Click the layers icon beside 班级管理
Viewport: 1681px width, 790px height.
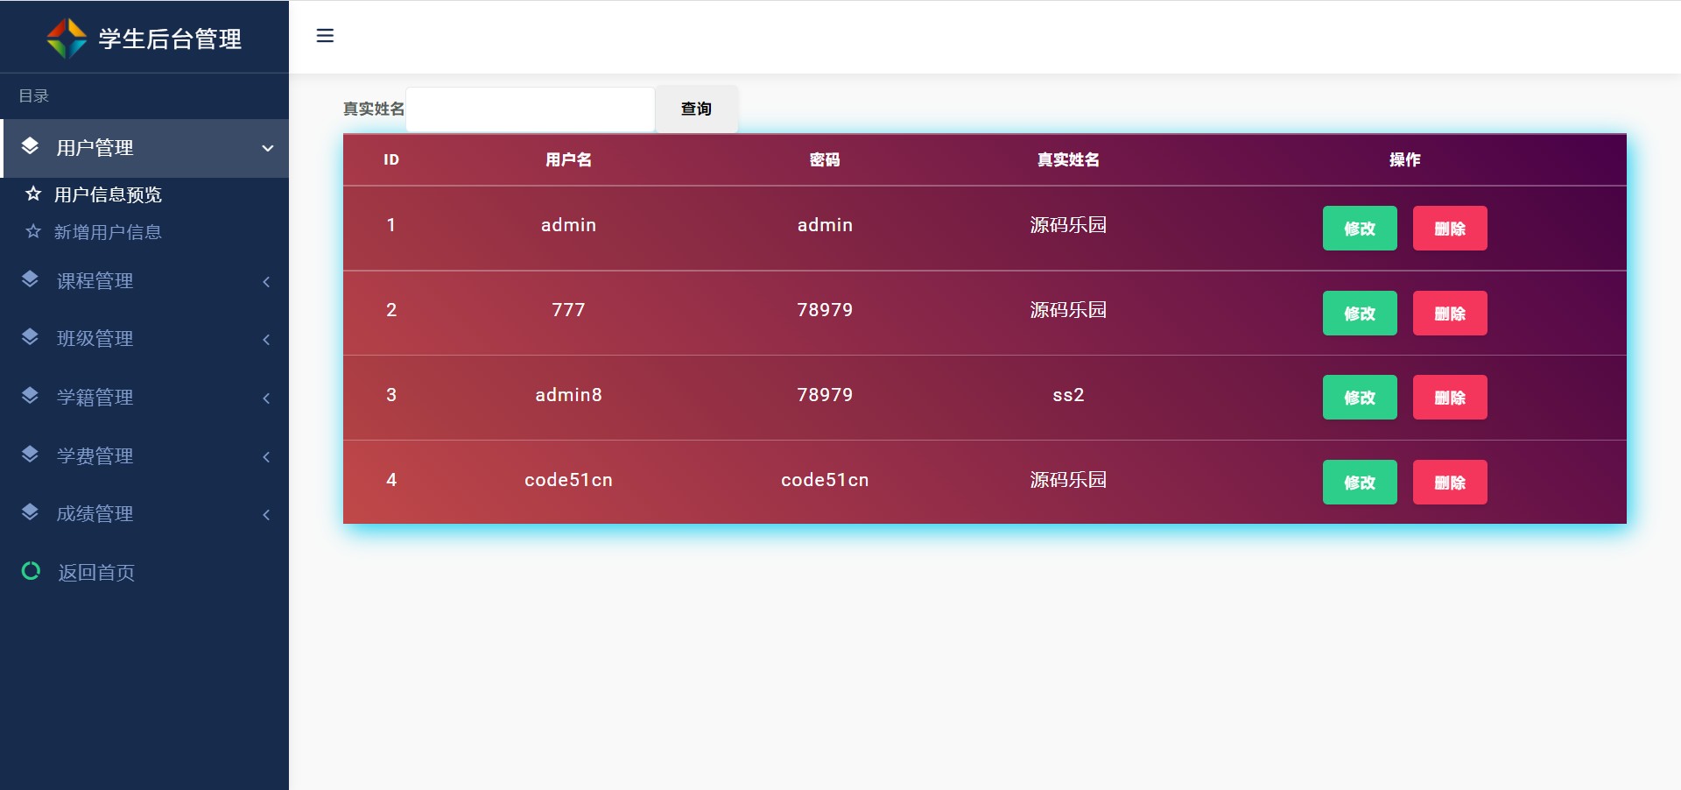coord(31,337)
